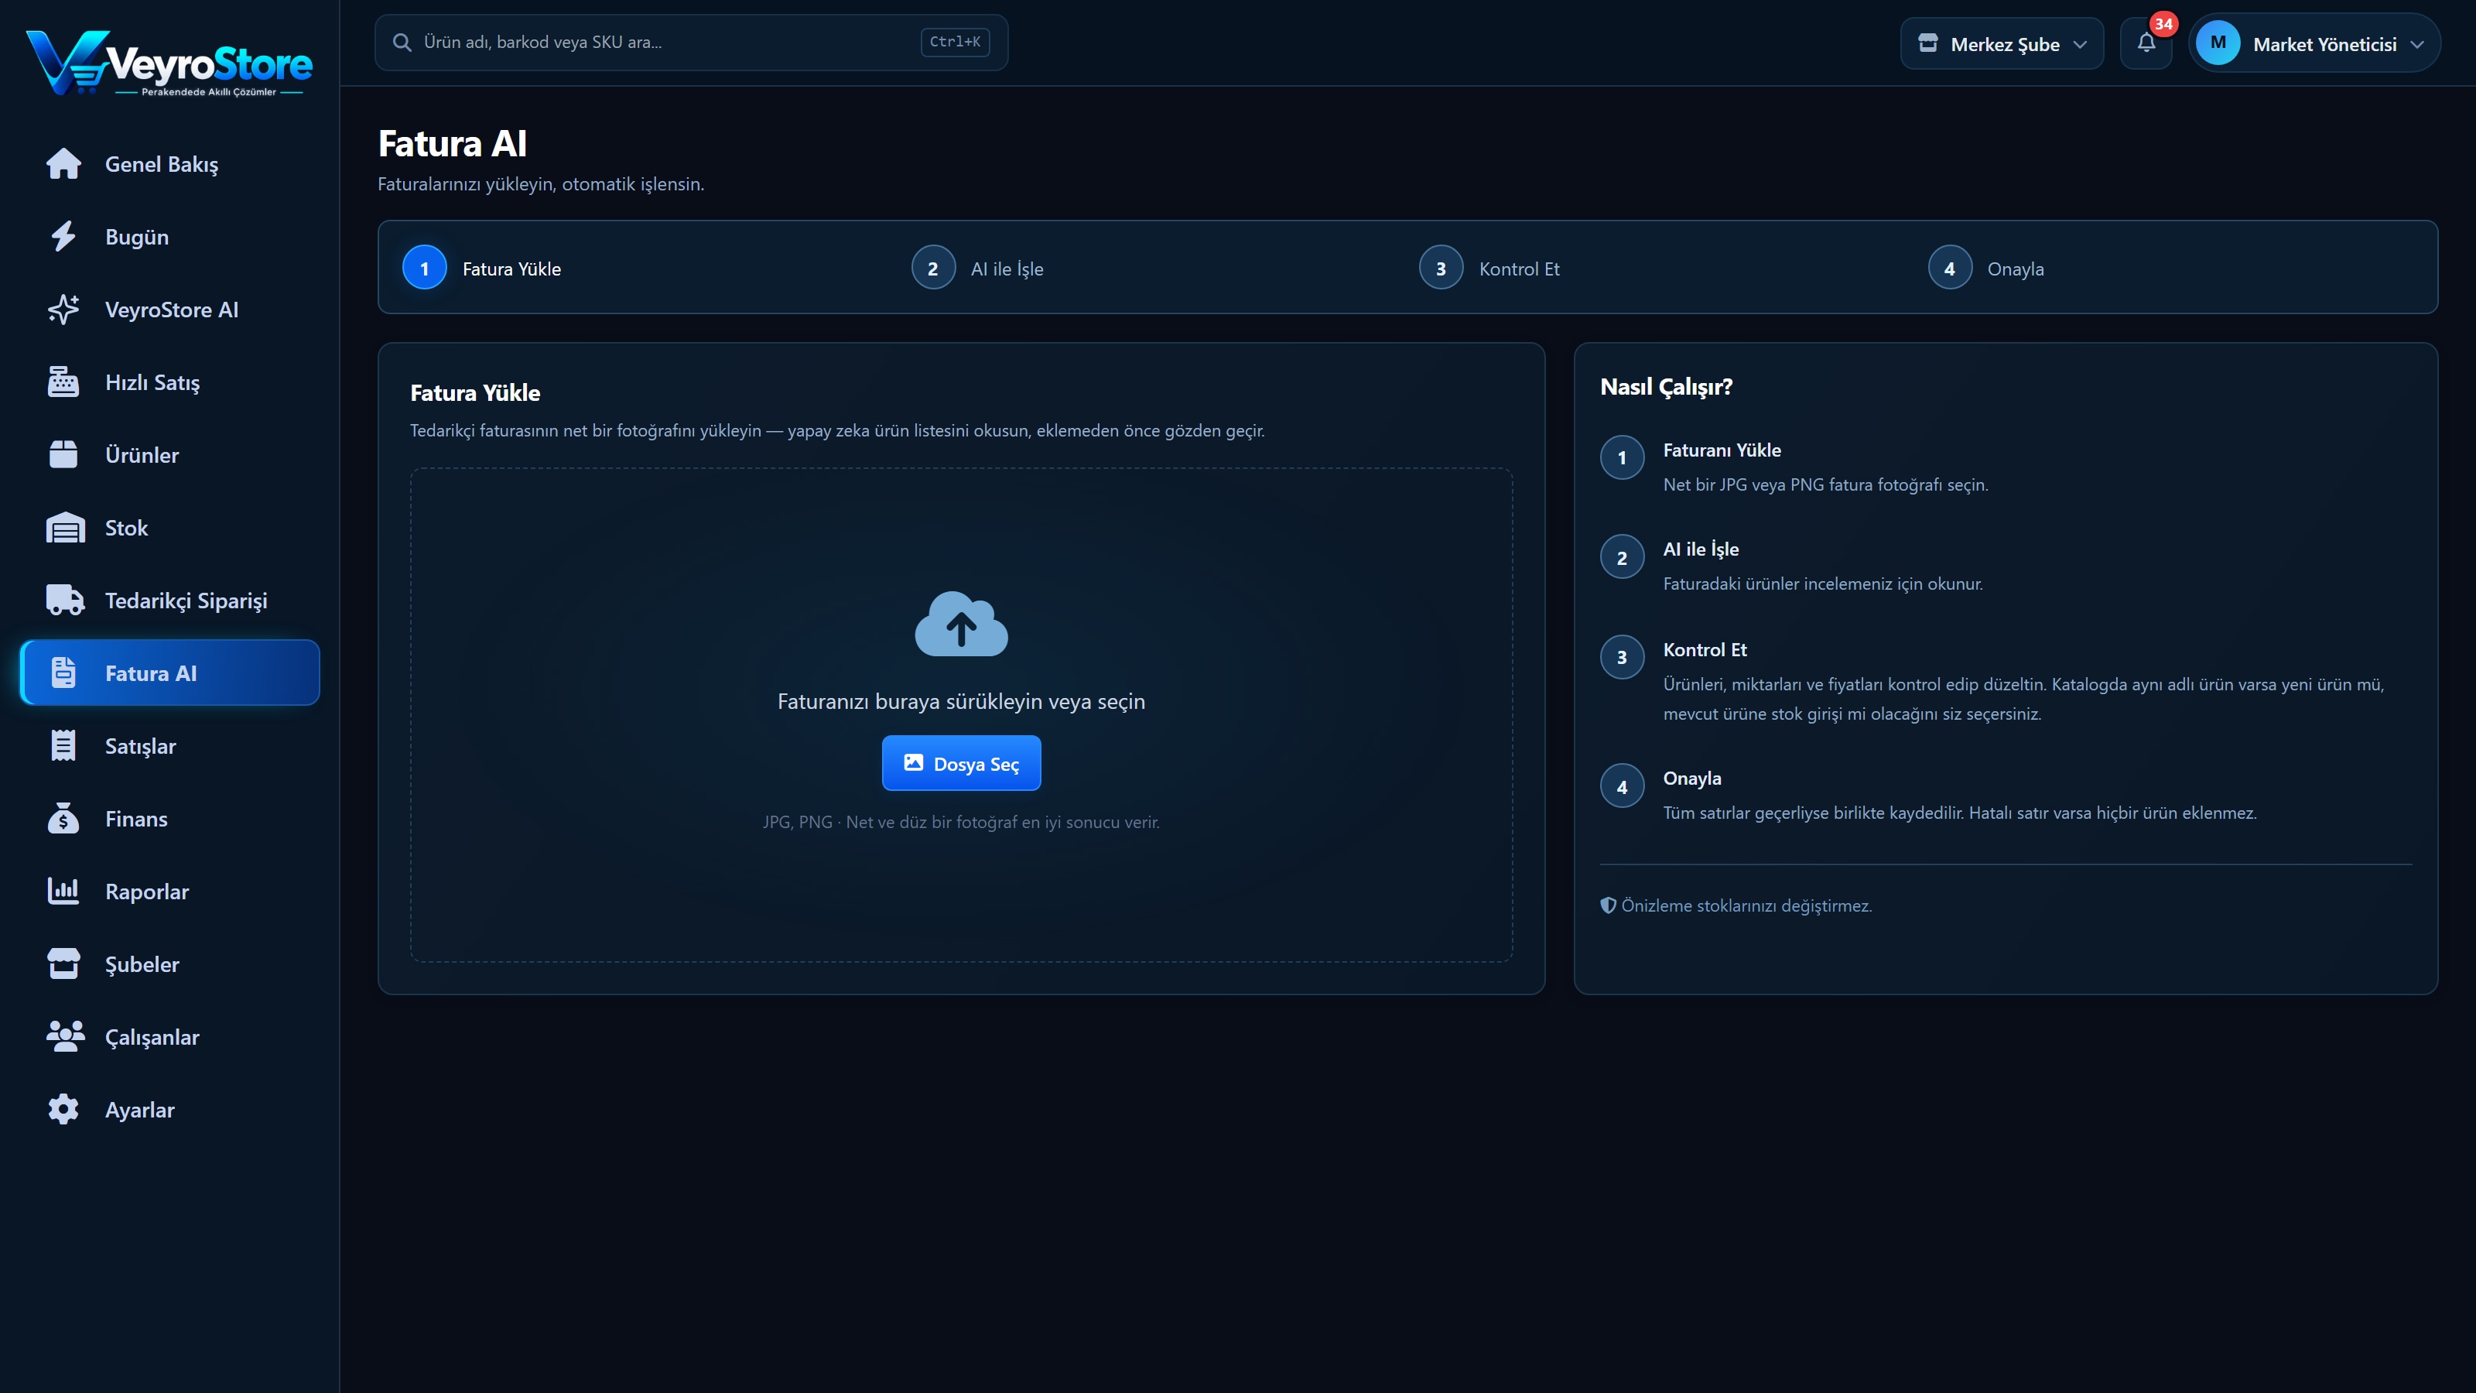Image resolution: width=2476 pixels, height=1393 pixels.
Task: Click the VeyroStore logo
Action: pos(169,63)
